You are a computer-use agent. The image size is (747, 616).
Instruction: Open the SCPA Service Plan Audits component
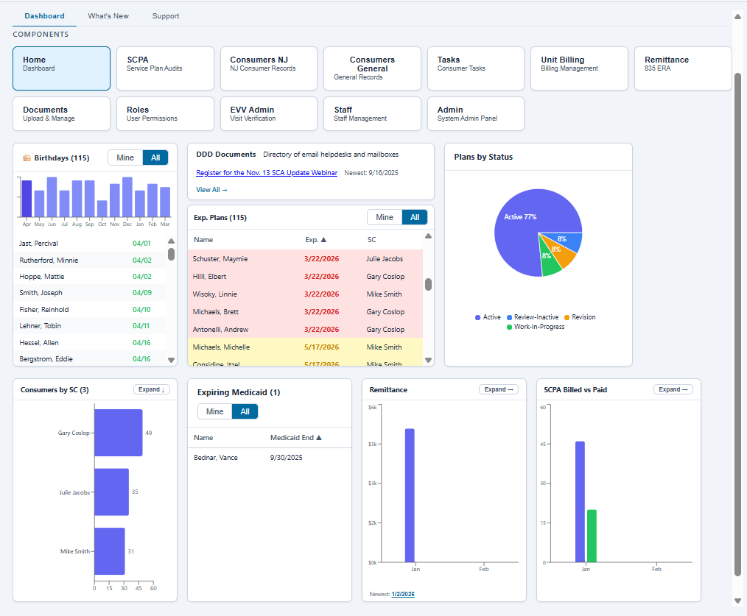(x=165, y=68)
